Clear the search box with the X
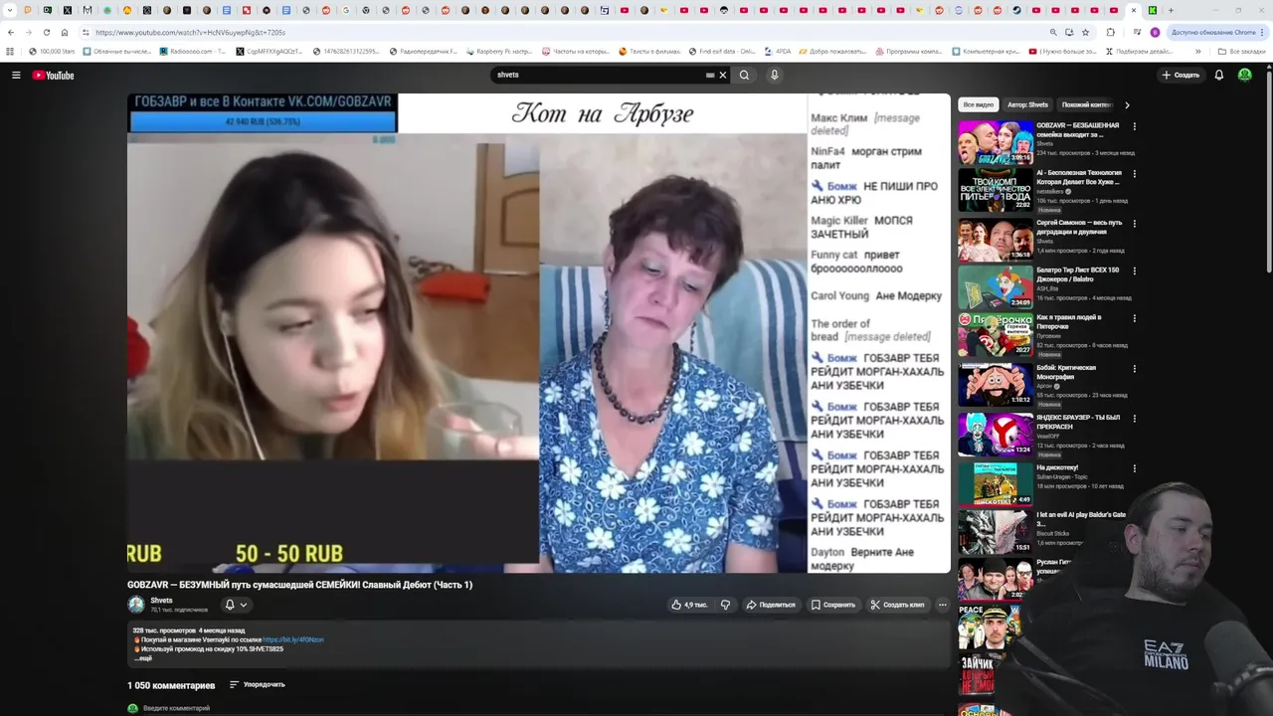The height and width of the screenshot is (716, 1273). (723, 75)
